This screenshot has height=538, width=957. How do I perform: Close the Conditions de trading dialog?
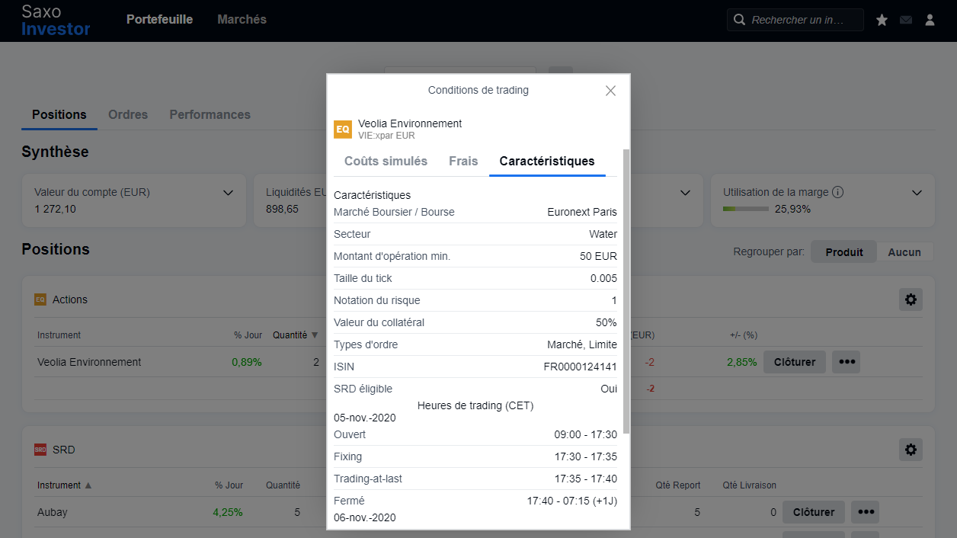(x=610, y=91)
